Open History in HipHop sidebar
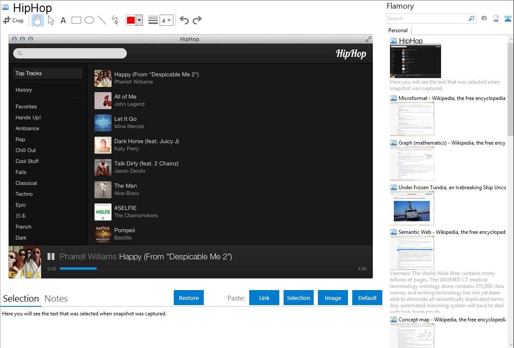 click(24, 90)
